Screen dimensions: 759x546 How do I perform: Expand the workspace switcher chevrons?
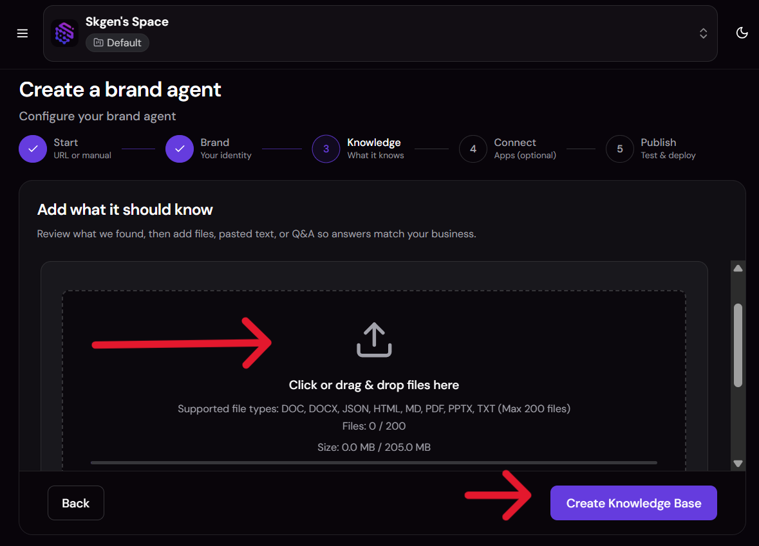pos(704,33)
